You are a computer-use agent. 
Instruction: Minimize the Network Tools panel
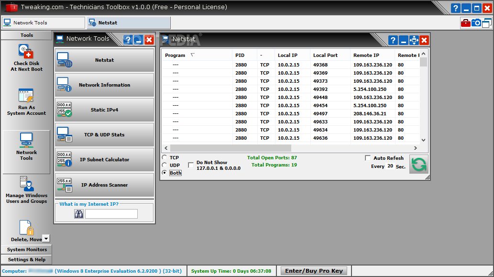(138, 40)
